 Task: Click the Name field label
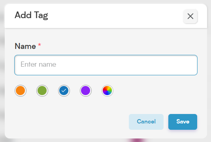click(25, 46)
